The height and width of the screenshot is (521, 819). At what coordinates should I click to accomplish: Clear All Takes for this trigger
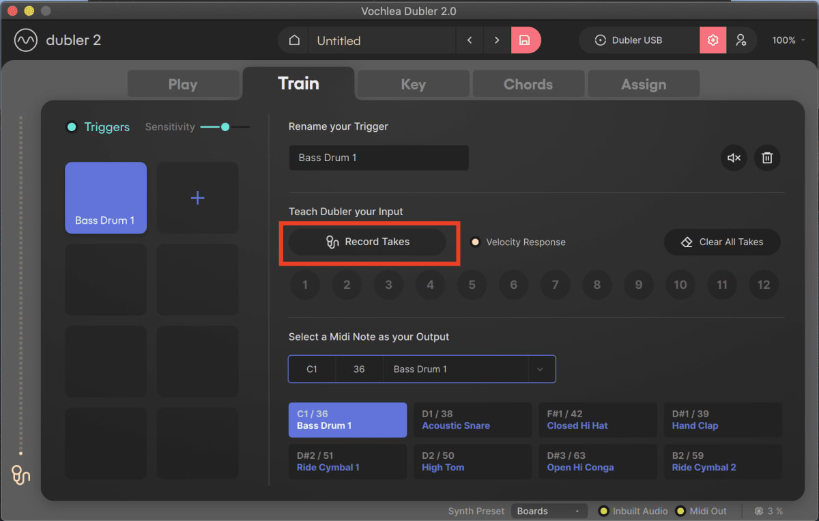[722, 242]
